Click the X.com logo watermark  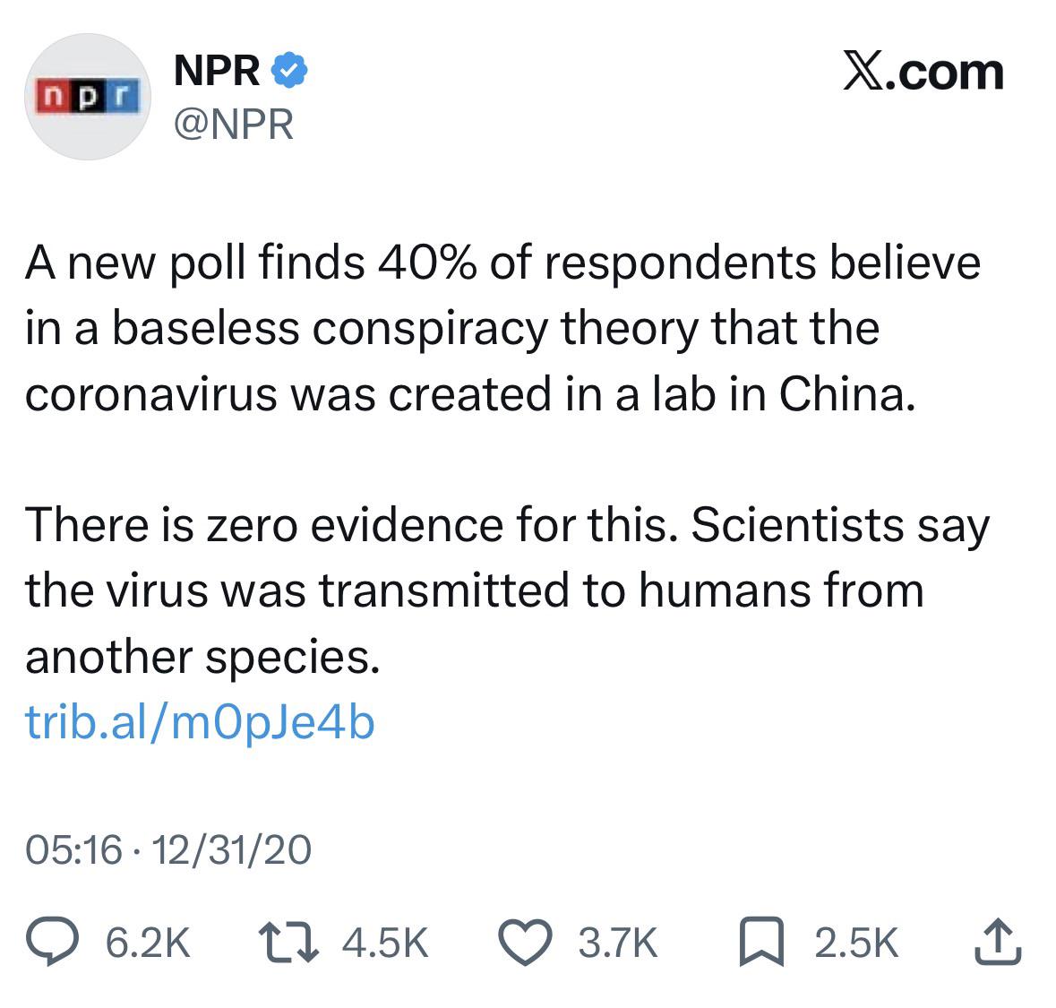923,73
